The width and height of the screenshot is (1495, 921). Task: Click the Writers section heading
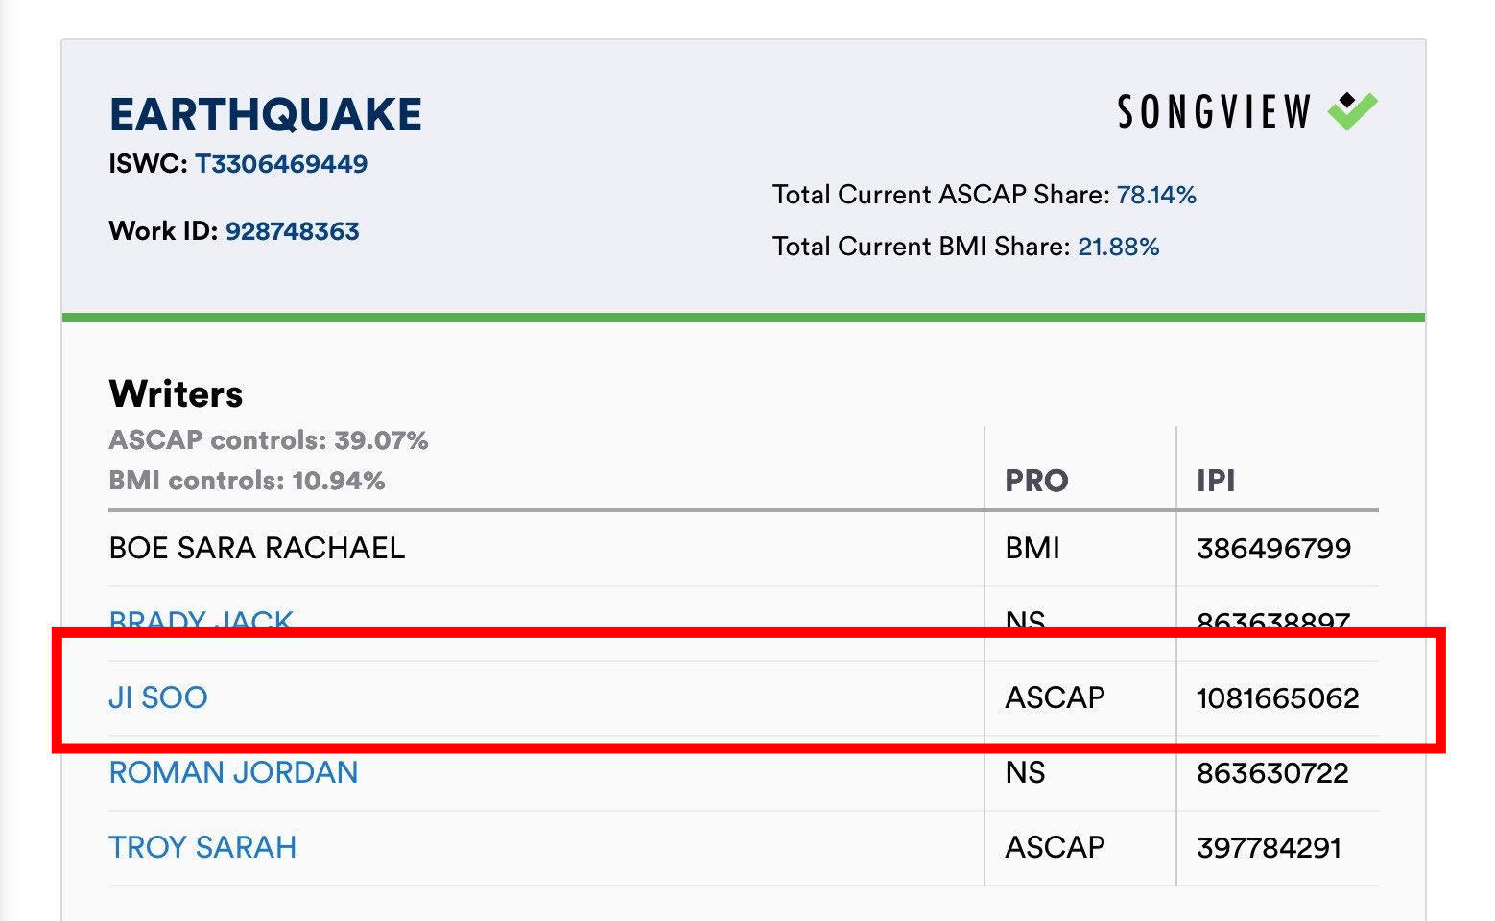(176, 393)
